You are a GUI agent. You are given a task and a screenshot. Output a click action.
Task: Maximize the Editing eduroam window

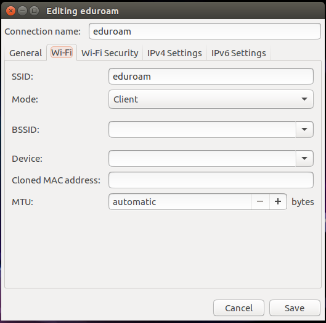point(35,10)
